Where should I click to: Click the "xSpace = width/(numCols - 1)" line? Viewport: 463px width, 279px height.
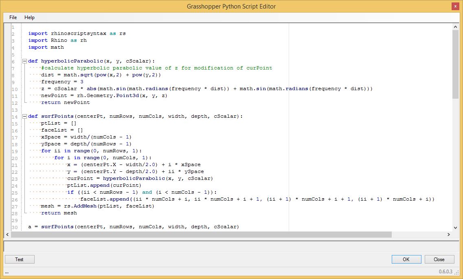pos(86,137)
